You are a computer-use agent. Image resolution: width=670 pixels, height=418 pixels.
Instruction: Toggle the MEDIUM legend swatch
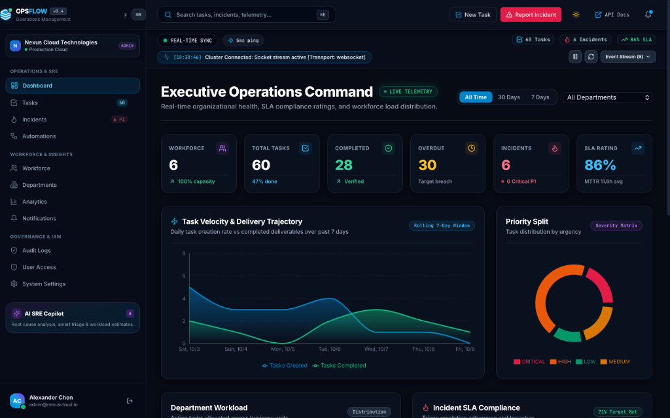point(603,362)
